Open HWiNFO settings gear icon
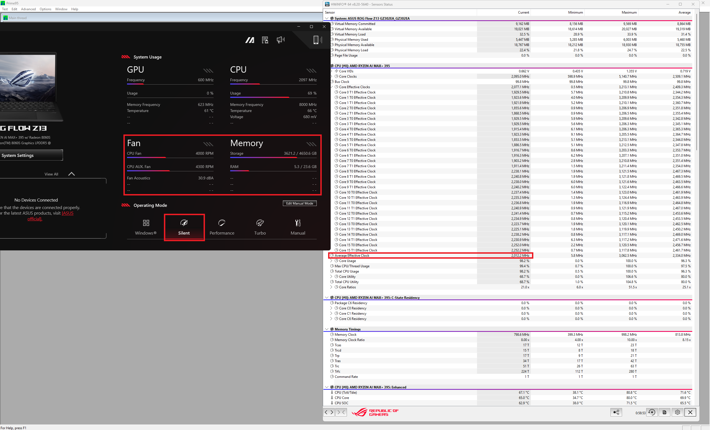This screenshot has height=430, width=710. tap(677, 412)
